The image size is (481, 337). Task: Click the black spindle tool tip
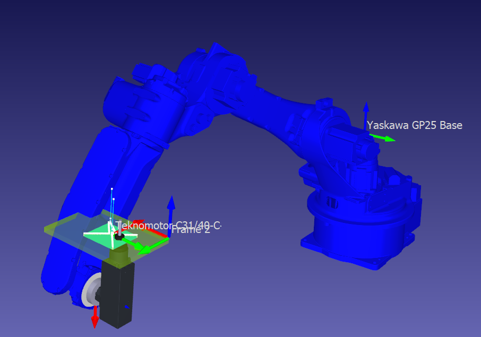[x=119, y=237]
